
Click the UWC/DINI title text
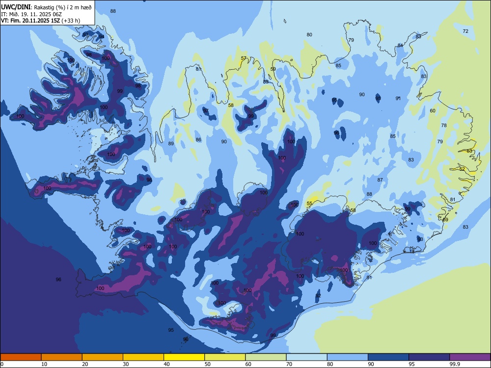click(16, 7)
